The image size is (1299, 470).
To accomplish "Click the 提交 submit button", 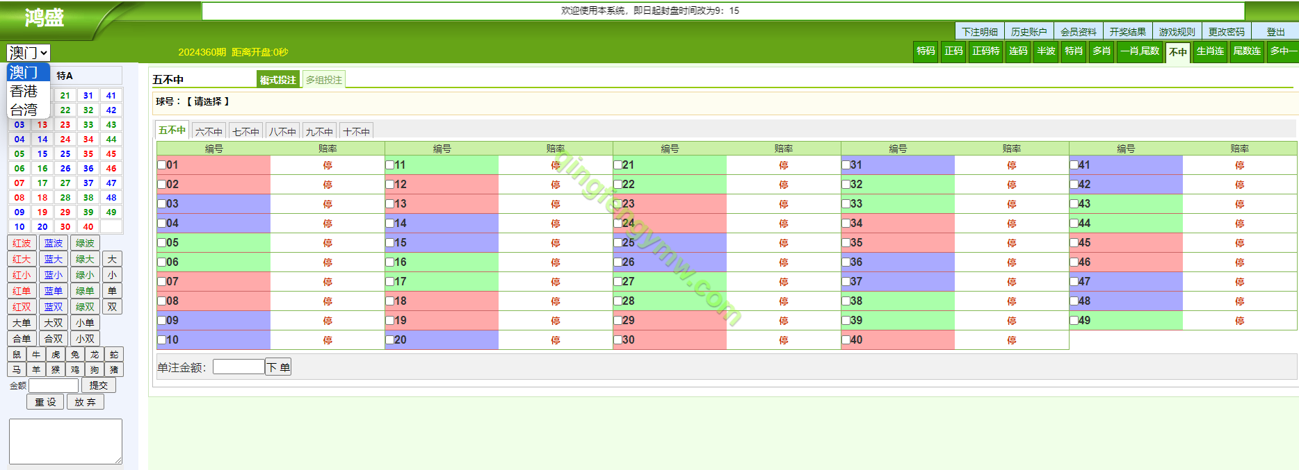I will (99, 385).
